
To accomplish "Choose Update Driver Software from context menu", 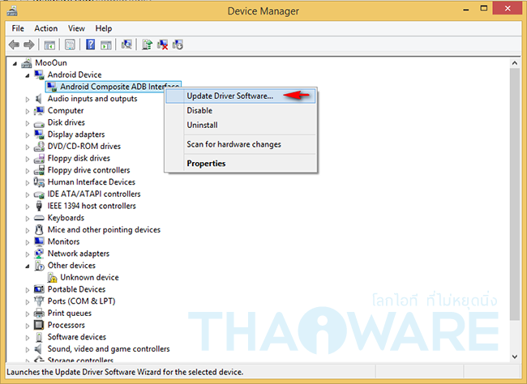I will pyautogui.click(x=241, y=96).
